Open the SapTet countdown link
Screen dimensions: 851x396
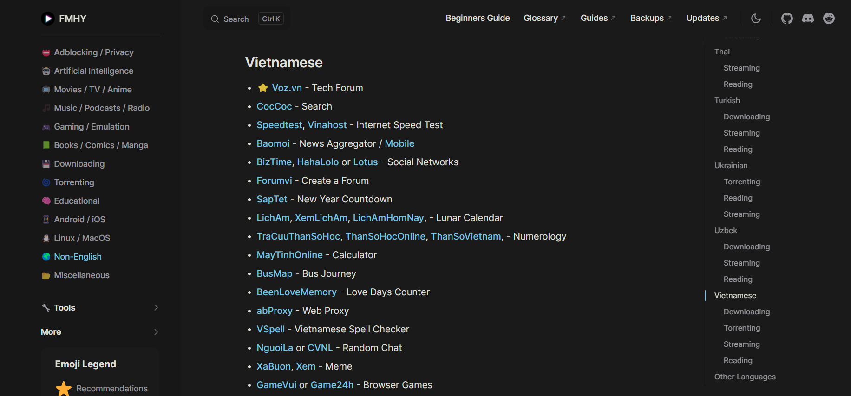coord(272,199)
